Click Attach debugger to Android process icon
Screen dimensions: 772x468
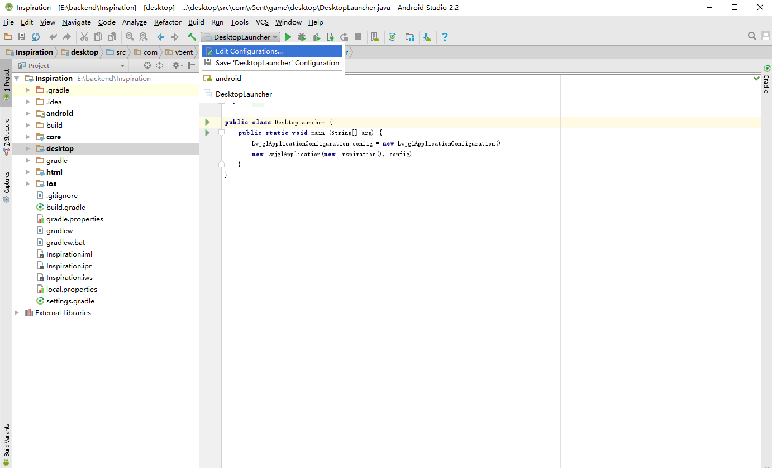330,37
